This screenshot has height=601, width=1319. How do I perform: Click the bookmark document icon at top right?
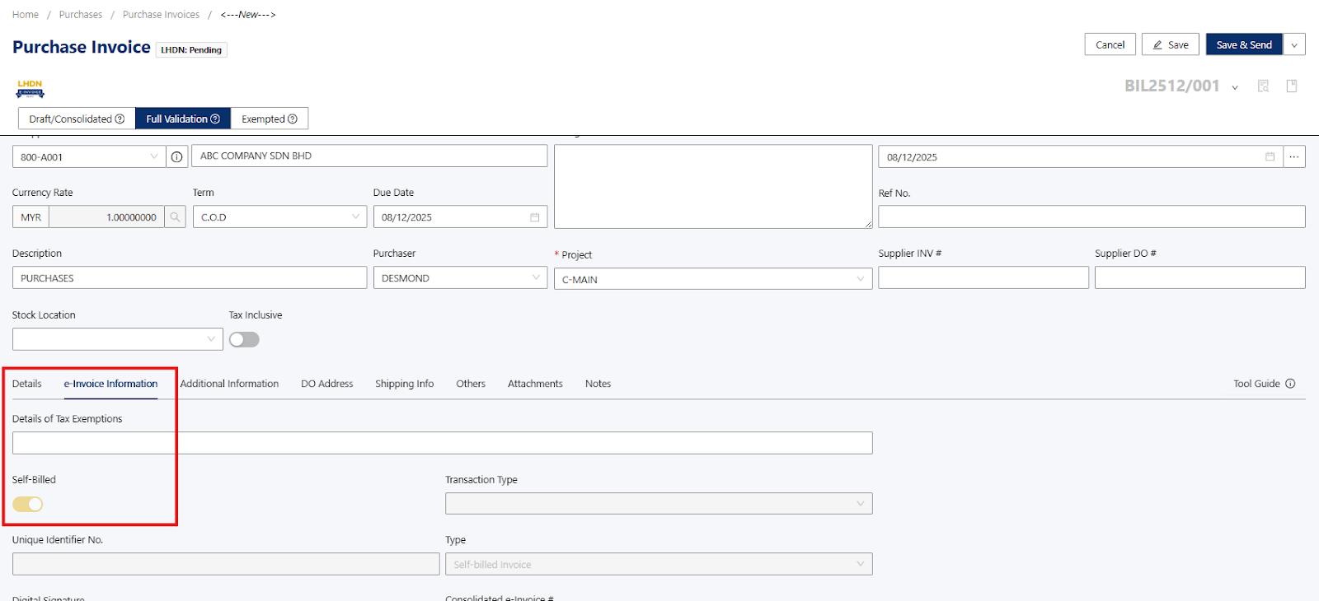[1292, 86]
